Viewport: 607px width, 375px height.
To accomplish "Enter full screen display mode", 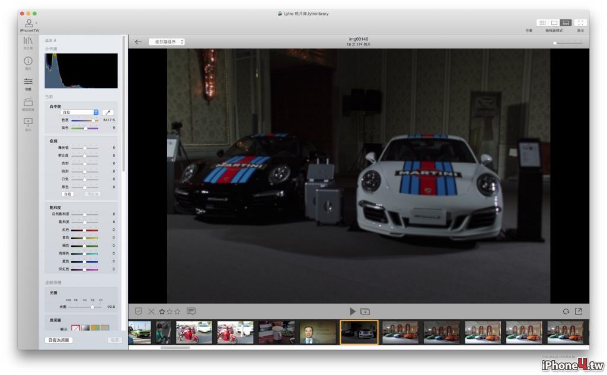I will click(581, 23).
